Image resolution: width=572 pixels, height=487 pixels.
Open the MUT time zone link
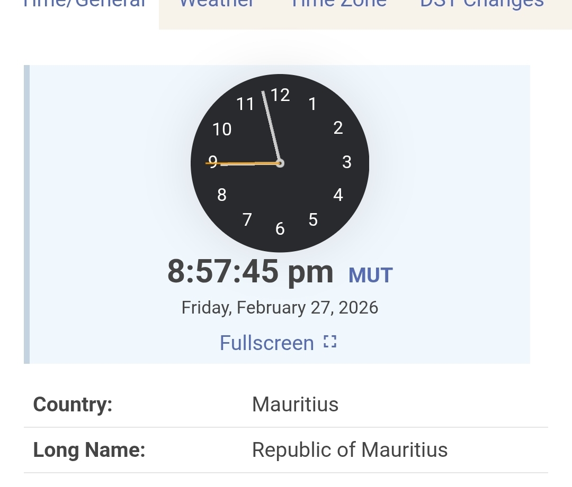(x=370, y=275)
